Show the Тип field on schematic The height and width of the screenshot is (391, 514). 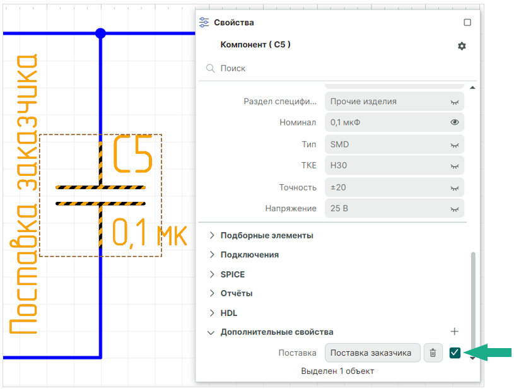[455, 144]
